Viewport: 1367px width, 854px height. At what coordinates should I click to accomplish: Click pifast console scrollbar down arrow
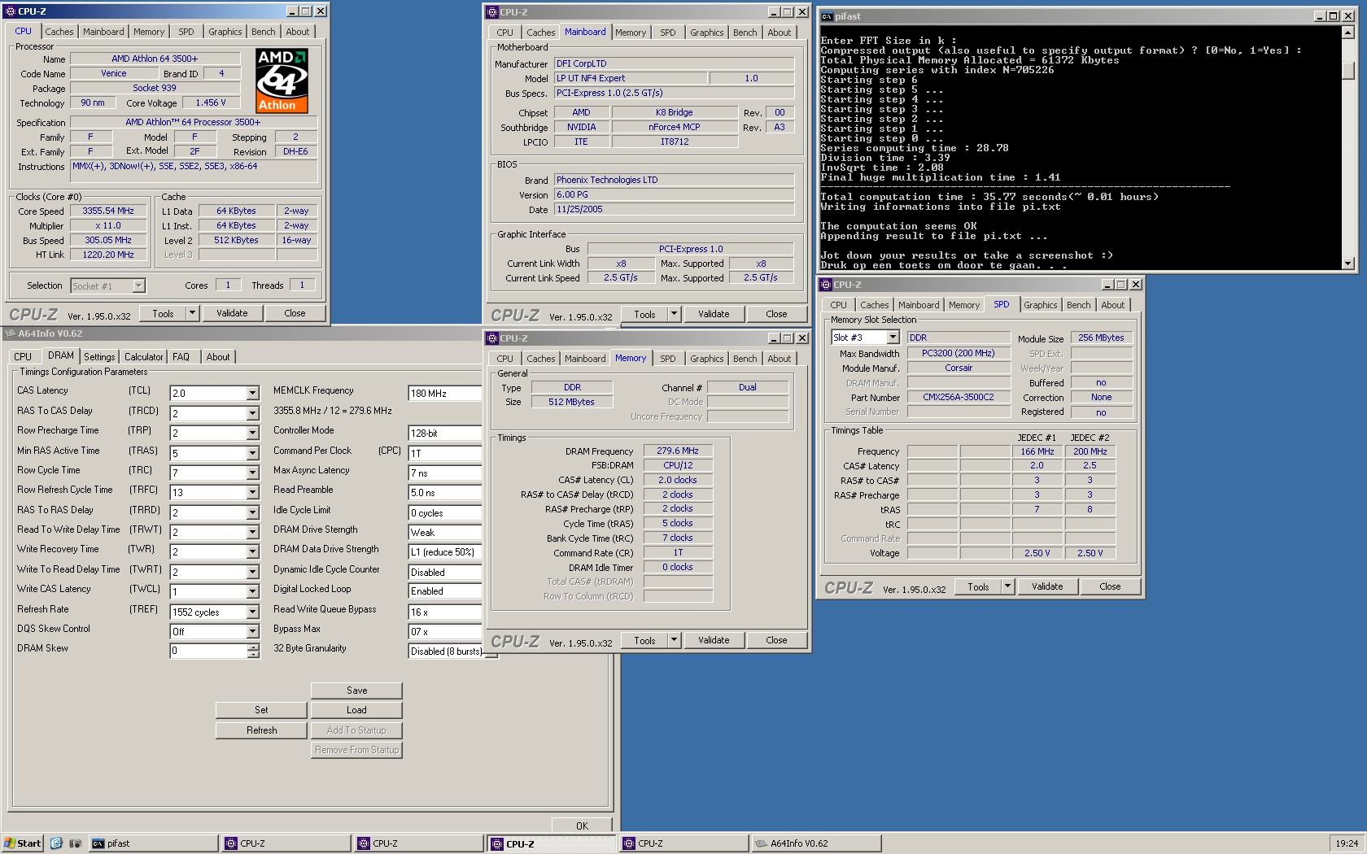1348,263
